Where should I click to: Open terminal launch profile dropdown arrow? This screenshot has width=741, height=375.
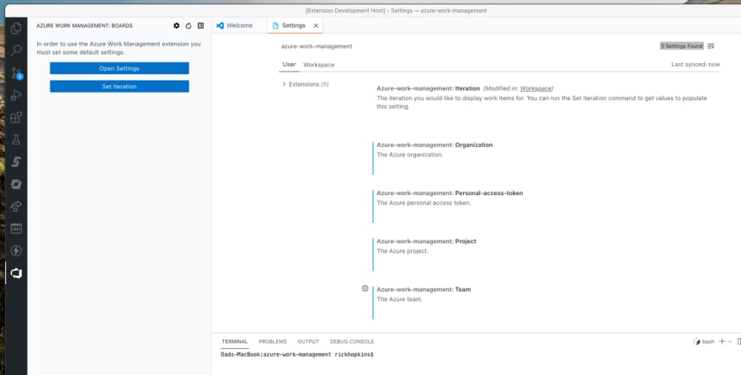click(730, 341)
